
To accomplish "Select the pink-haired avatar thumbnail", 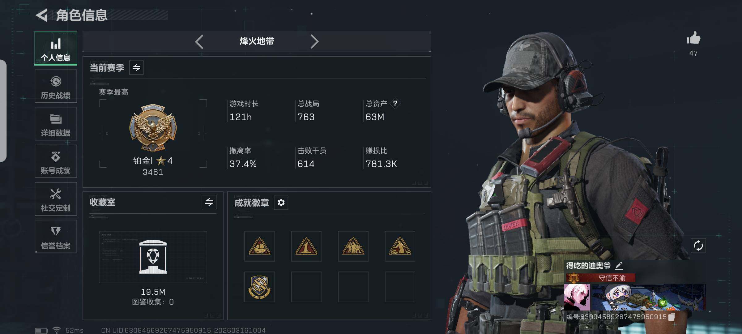I will [577, 298].
